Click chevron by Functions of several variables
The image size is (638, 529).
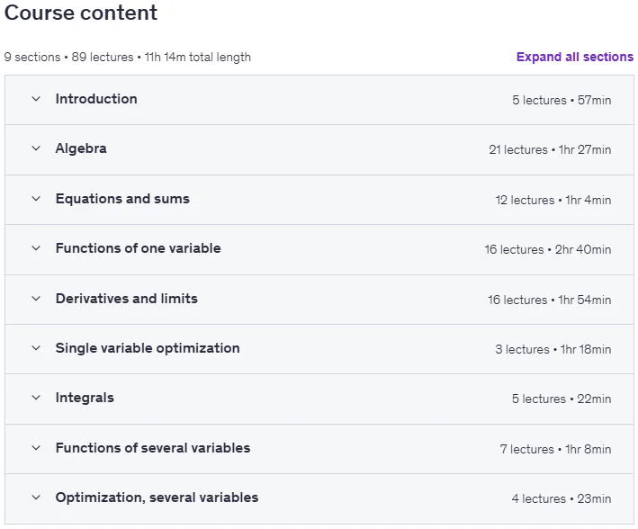pos(36,448)
